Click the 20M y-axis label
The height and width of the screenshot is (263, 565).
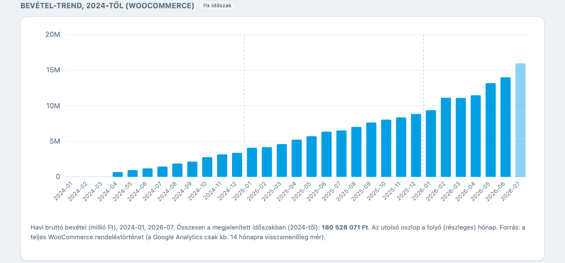pos(52,34)
